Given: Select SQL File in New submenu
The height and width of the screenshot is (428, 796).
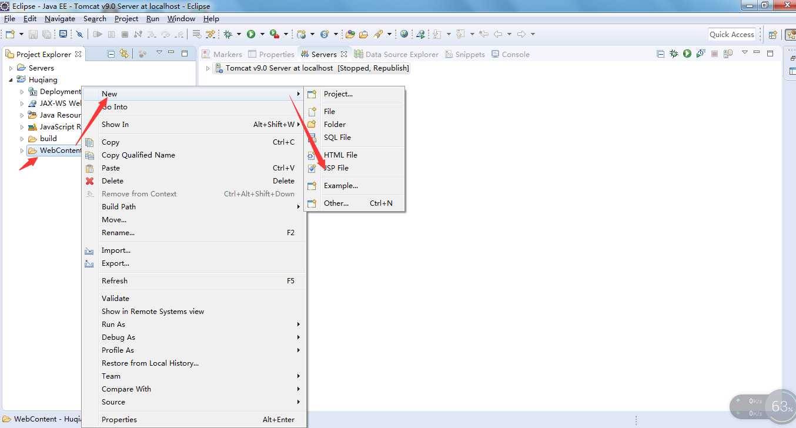Looking at the screenshot, I should pos(354,138).
